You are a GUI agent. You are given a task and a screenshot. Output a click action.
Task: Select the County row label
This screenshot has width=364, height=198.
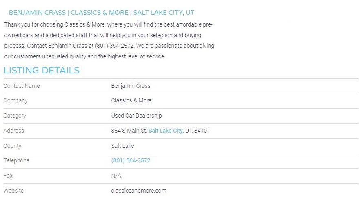[x=12, y=146]
